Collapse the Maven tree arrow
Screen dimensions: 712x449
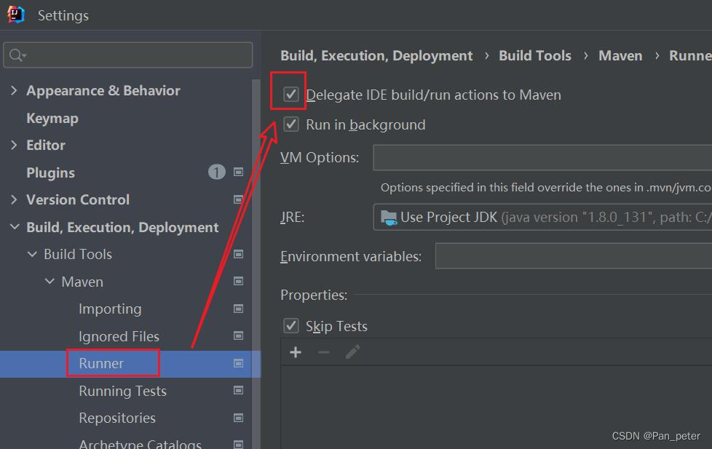click(50, 282)
